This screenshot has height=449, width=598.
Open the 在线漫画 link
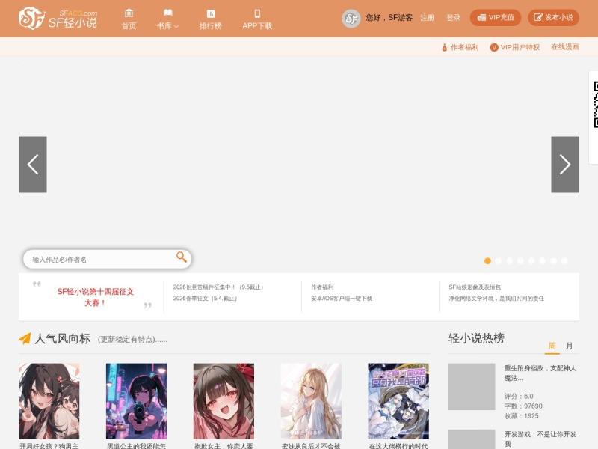(x=565, y=47)
